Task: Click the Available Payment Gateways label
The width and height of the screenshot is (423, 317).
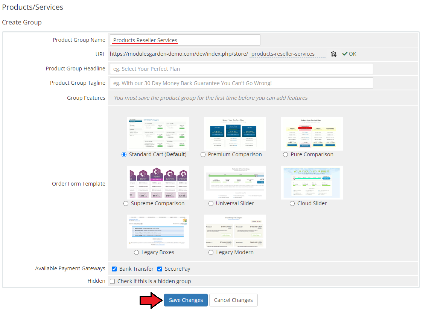Action: click(70, 268)
